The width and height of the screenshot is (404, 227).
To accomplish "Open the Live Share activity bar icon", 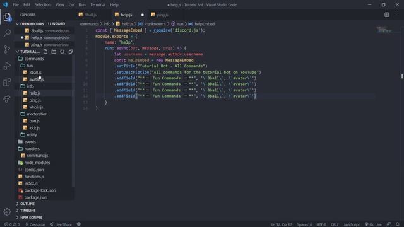I will (7, 99).
